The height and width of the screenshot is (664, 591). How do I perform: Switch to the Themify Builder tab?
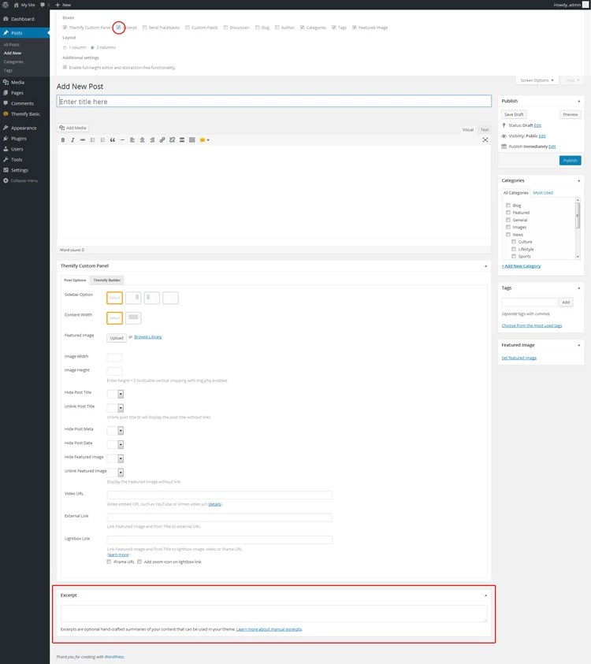pyautogui.click(x=106, y=280)
